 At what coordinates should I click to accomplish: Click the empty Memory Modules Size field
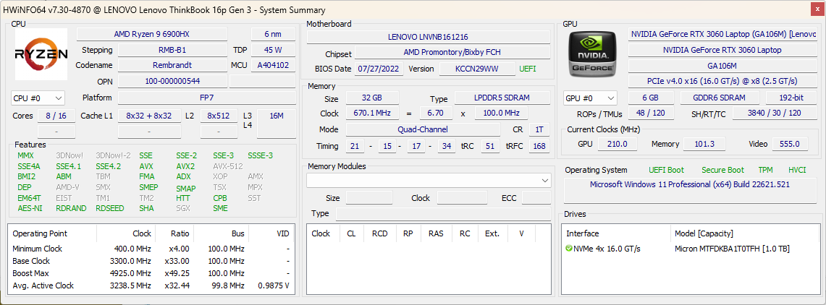(369, 198)
